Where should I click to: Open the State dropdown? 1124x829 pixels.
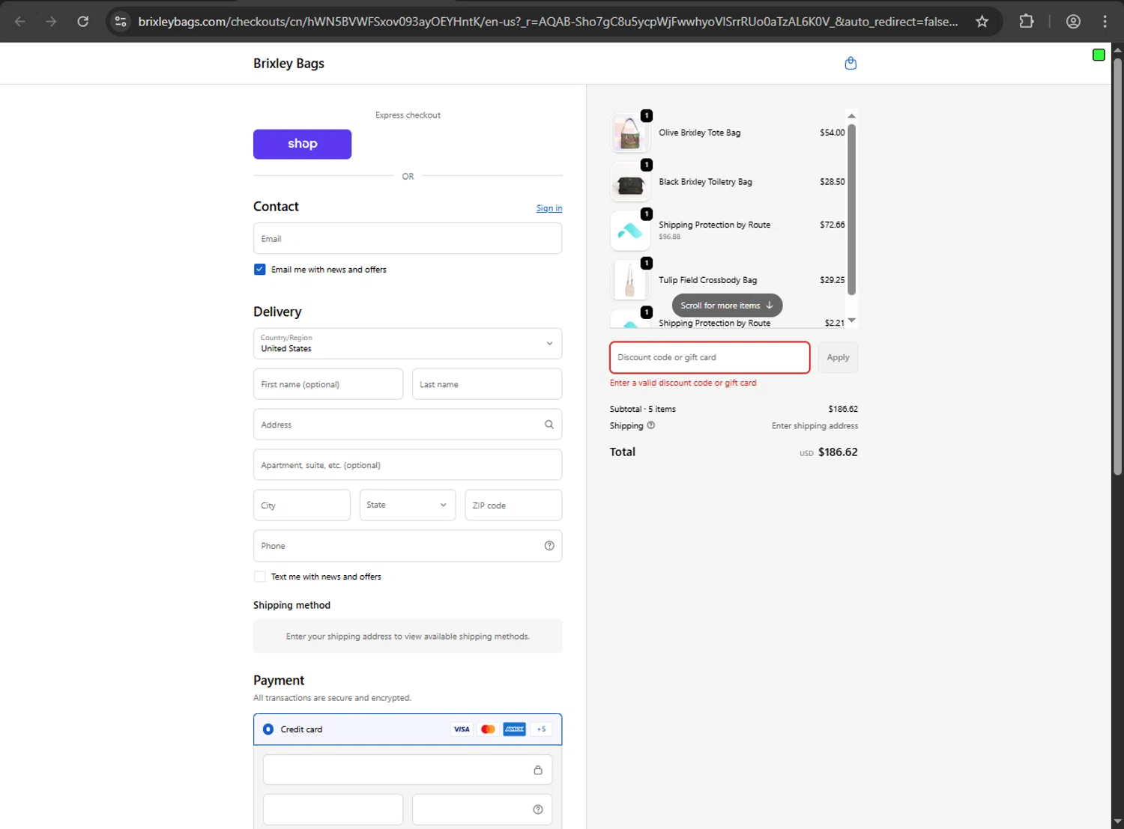pos(408,505)
